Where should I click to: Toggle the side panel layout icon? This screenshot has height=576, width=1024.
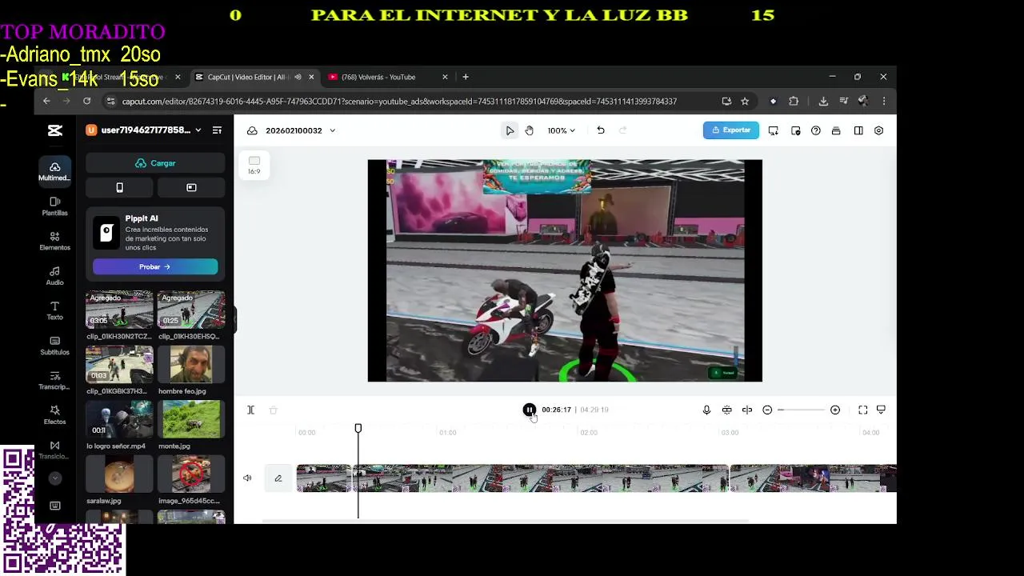(x=858, y=130)
